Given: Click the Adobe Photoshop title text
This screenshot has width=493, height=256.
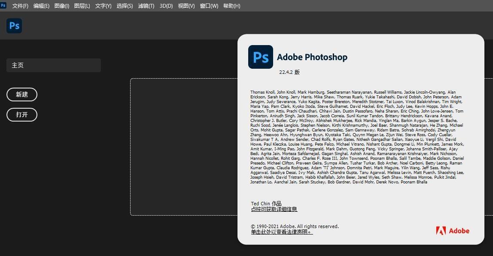Looking at the screenshot, I should [312, 57].
